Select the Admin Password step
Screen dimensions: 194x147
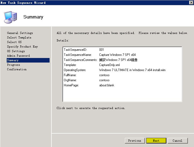(18, 56)
